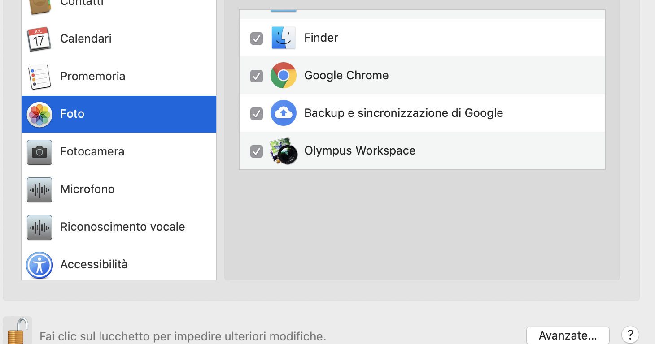Open the Avanzate… settings button
655x344 pixels.
click(x=568, y=335)
